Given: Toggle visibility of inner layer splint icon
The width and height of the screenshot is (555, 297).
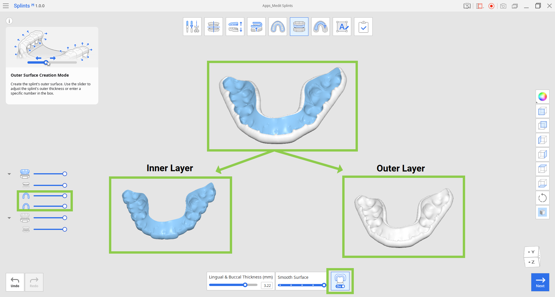Looking at the screenshot, I should point(26,196).
